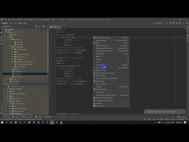Click the Windows Start button
Viewport: 189px width, 142px height.
click(2, 122)
